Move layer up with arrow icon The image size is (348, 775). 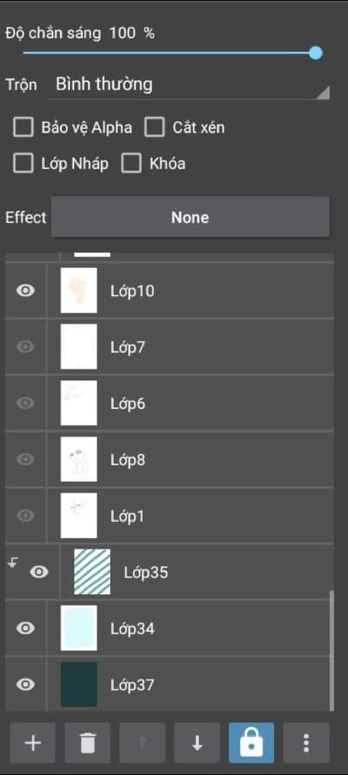[x=142, y=743]
